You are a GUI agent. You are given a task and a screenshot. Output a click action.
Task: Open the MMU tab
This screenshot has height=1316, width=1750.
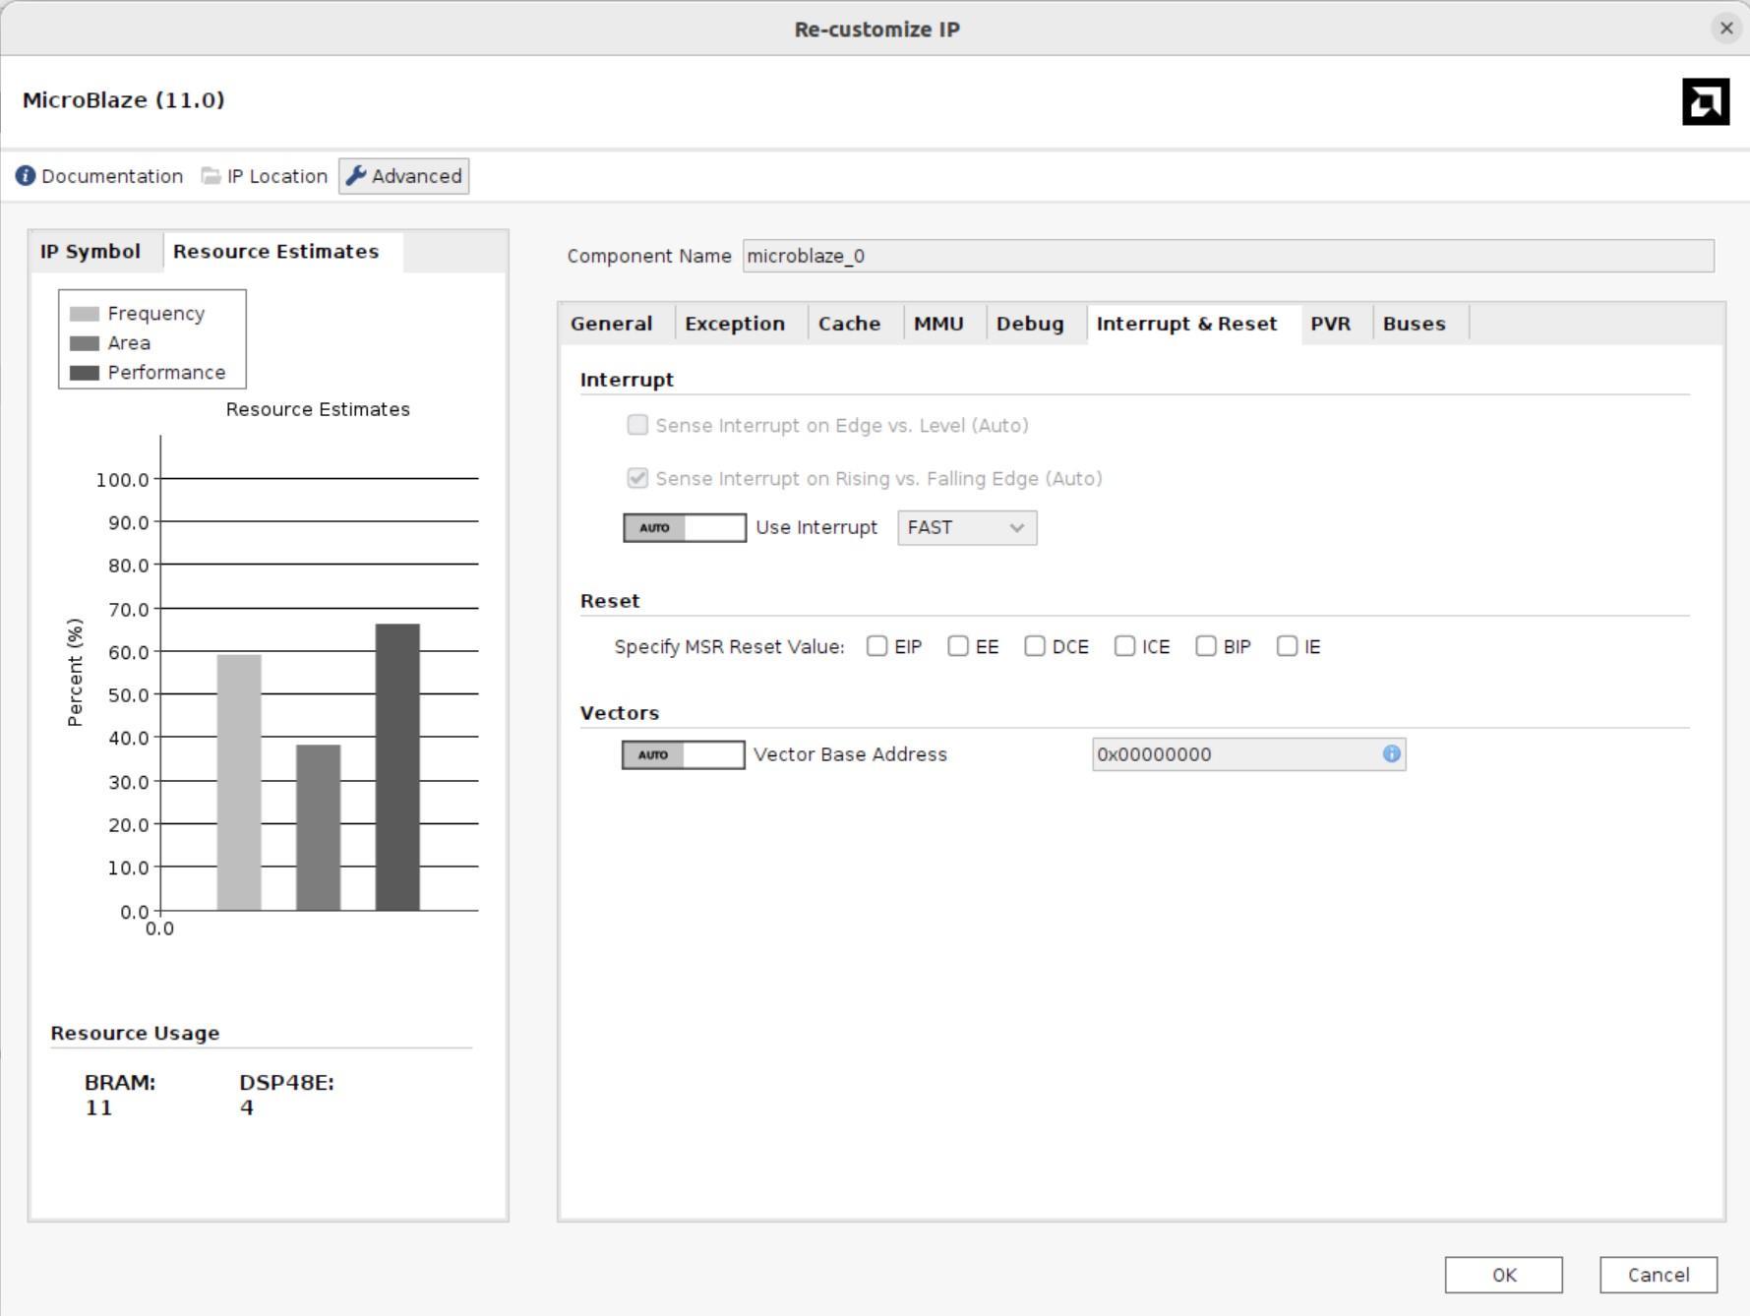[x=938, y=324]
